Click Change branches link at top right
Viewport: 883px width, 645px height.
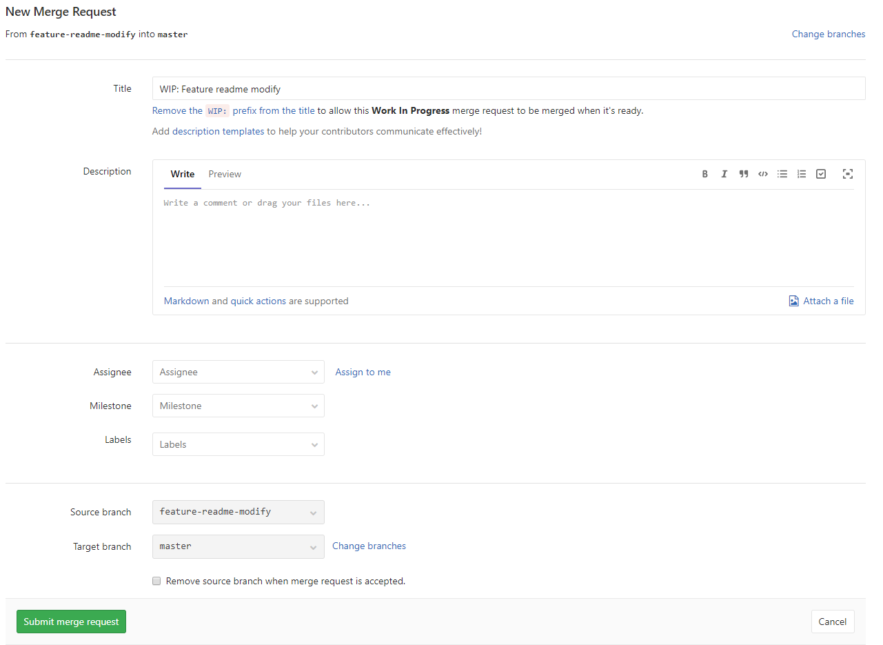pyautogui.click(x=829, y=34)
